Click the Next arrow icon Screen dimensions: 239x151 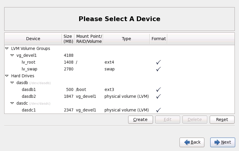point(217,142)
